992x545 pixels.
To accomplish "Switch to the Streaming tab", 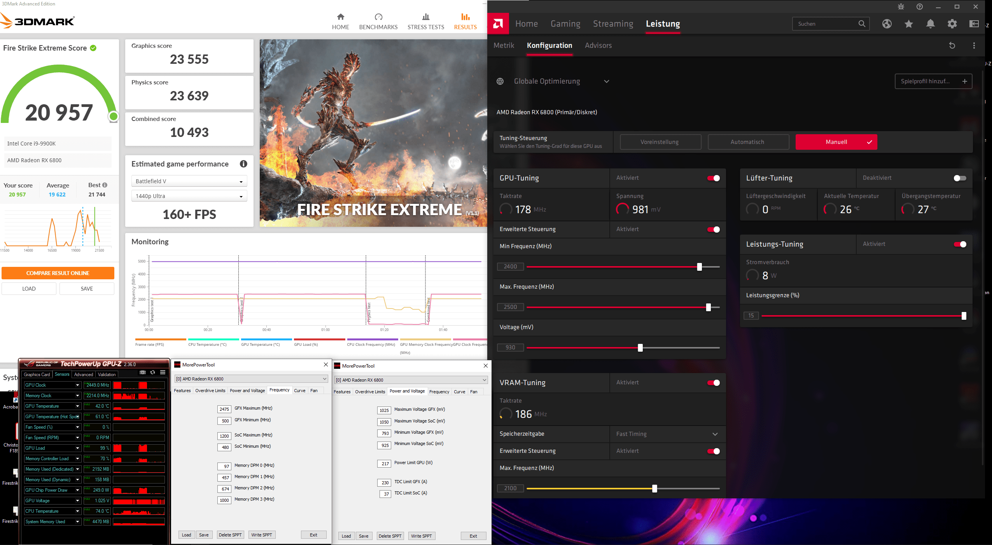I will [613, 24].
